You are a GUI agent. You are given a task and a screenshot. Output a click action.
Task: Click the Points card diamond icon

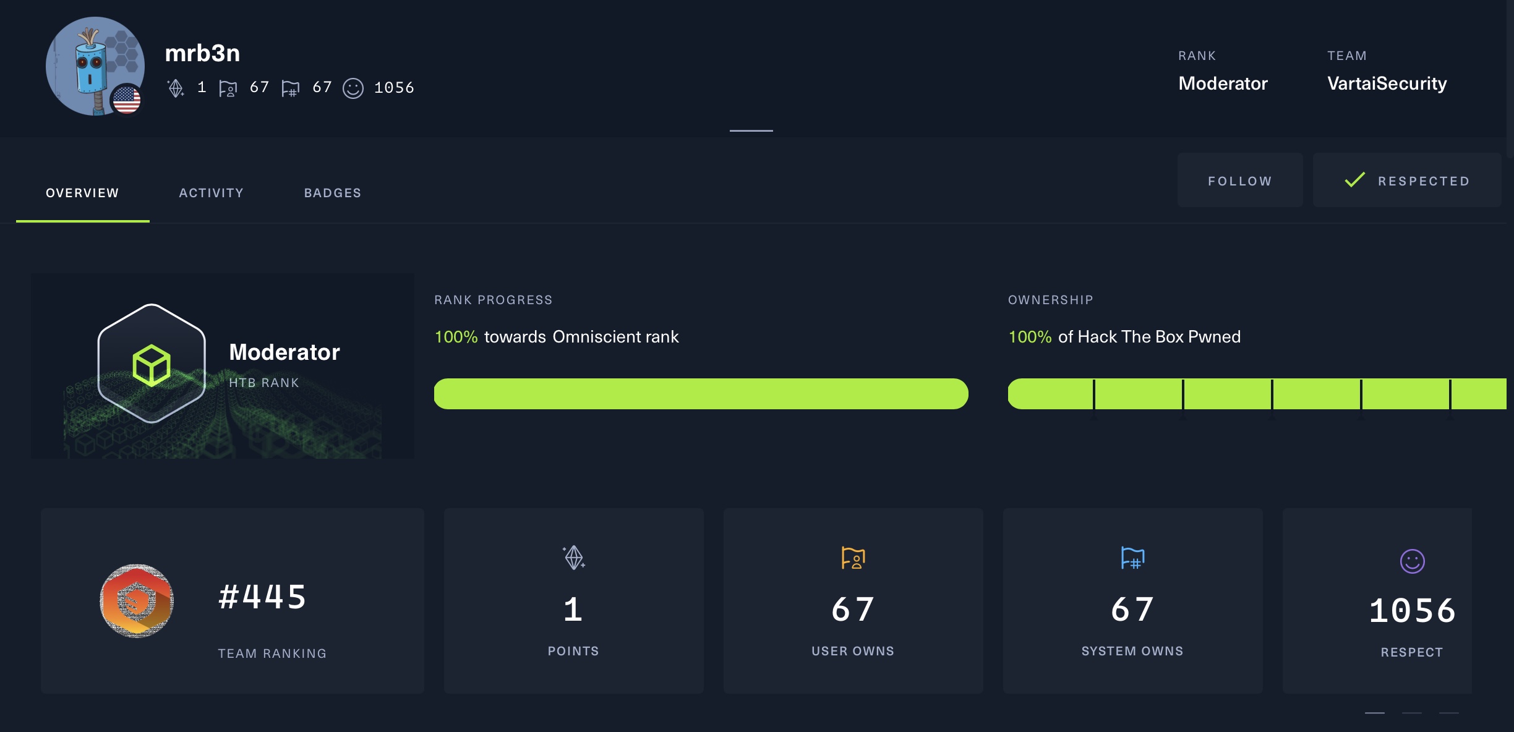(574, 558)
